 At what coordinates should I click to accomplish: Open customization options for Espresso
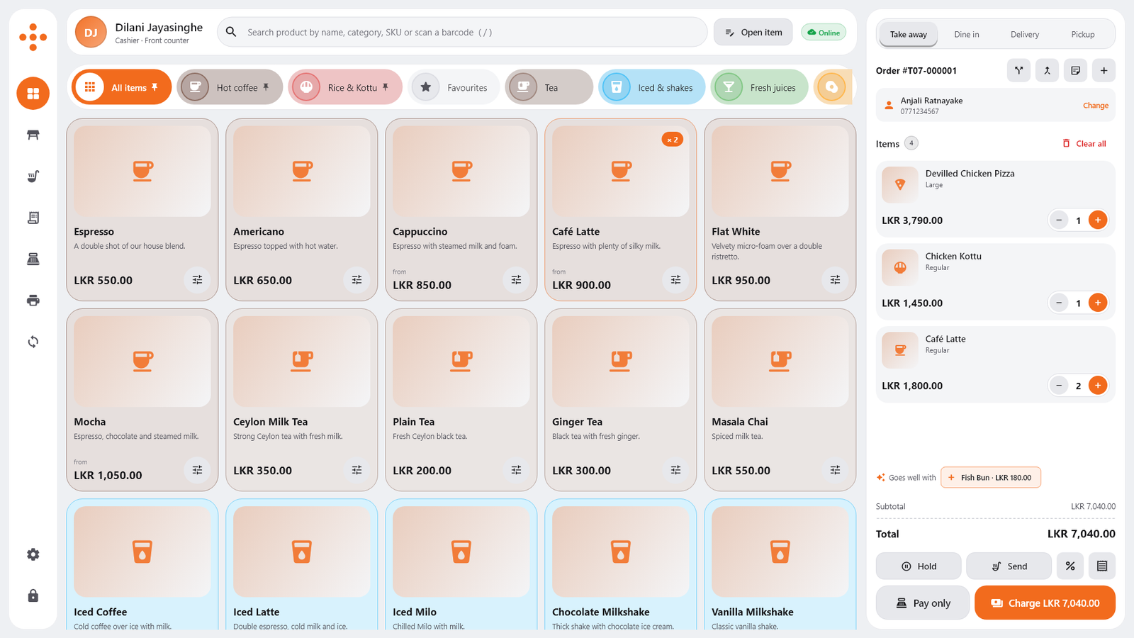click(x=197, y=280)
